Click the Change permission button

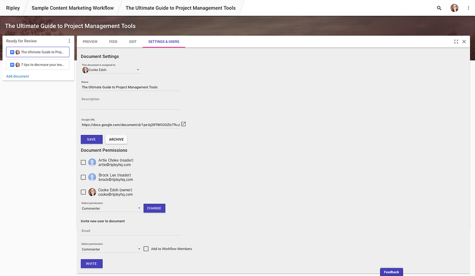click(x=154, y=208)
